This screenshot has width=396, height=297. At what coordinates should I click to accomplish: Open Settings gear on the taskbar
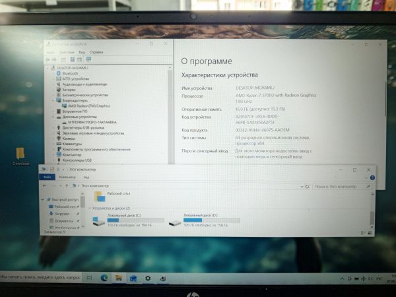click(x=148, y=278)
